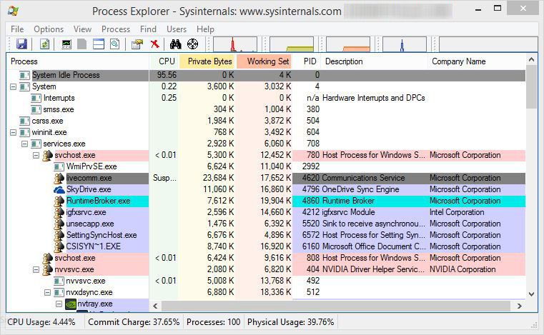Viewport: 544px width, 335px height.
Task: Click the Refresh Now toolbar icon
Action: click(44, 44)
